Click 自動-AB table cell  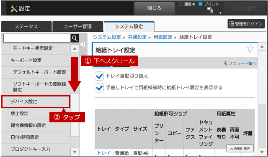click(142, 153)
